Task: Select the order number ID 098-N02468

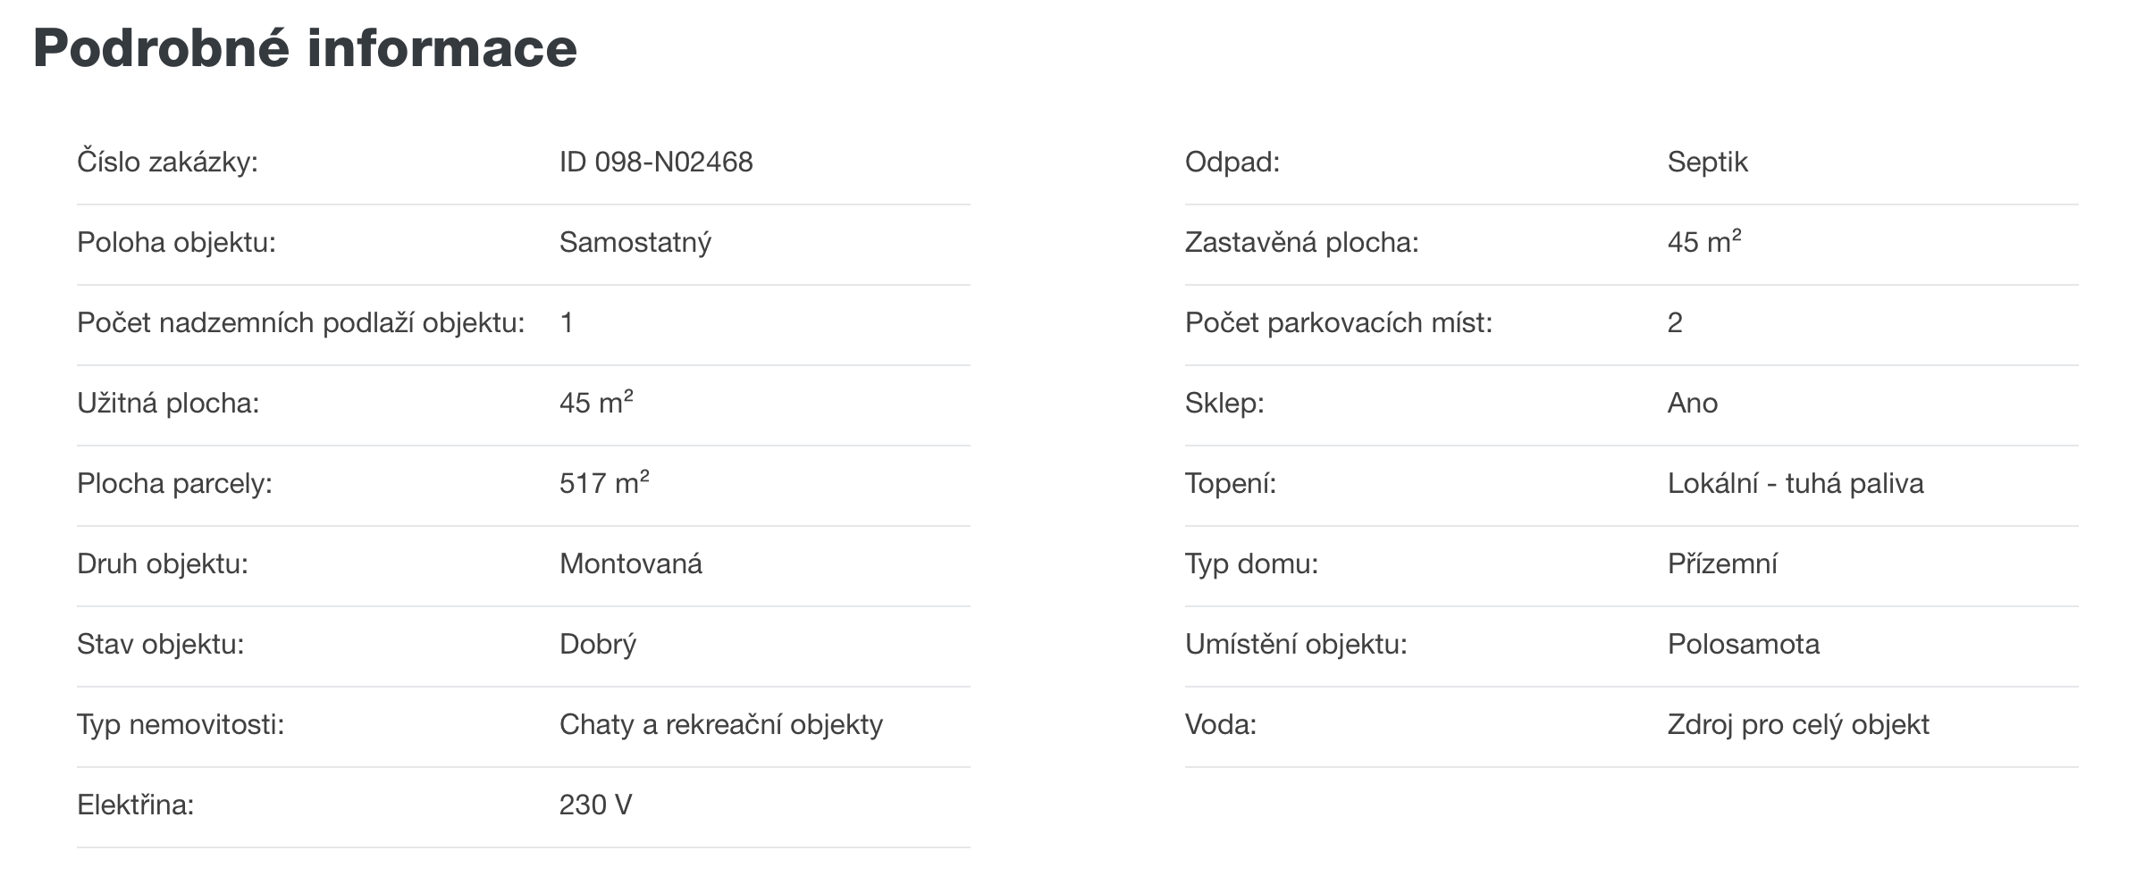Action: (656, 163)
